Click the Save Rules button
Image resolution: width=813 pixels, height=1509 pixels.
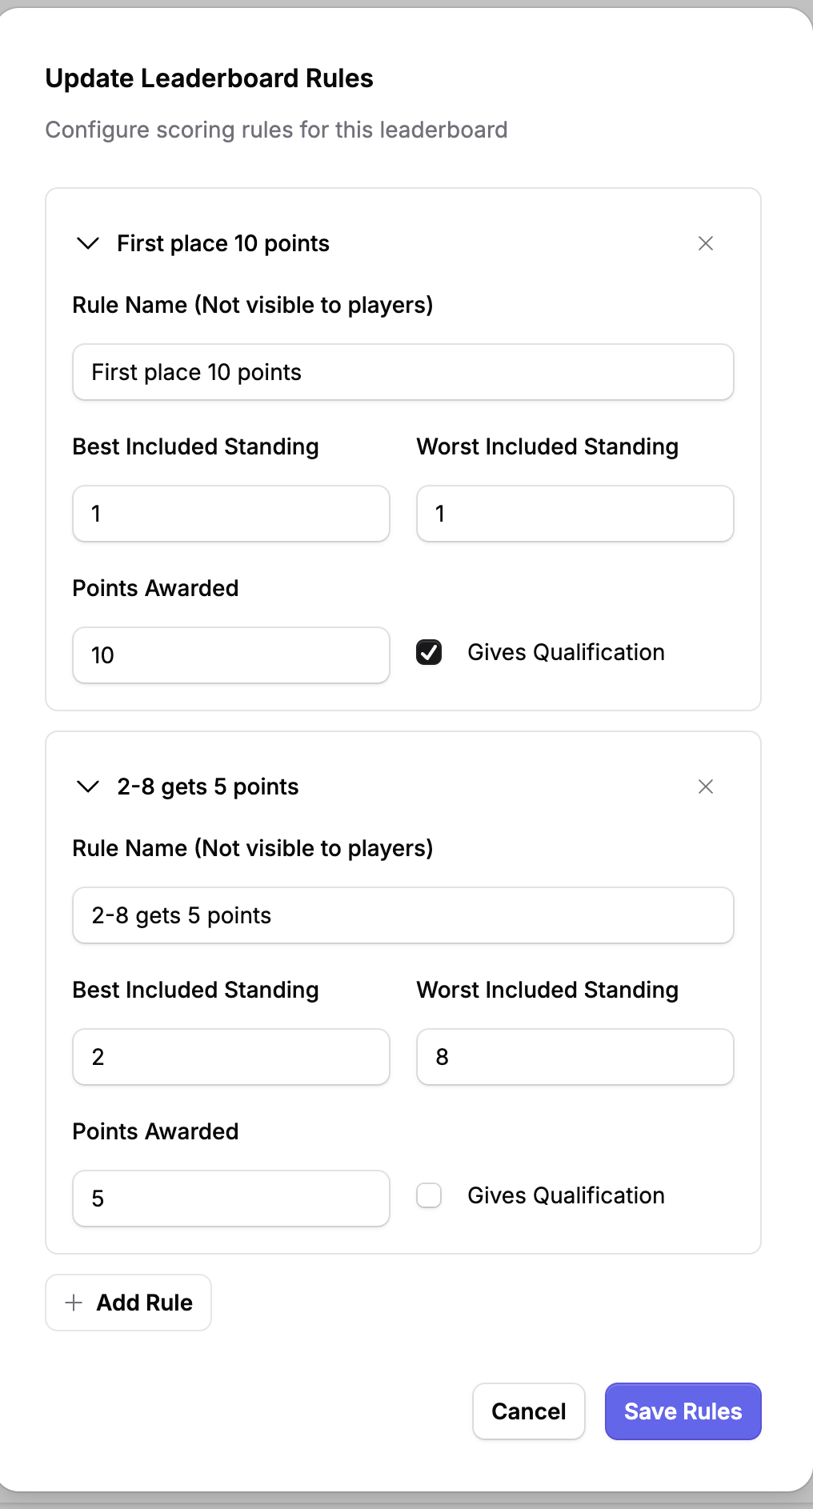tap(683, 1411)
